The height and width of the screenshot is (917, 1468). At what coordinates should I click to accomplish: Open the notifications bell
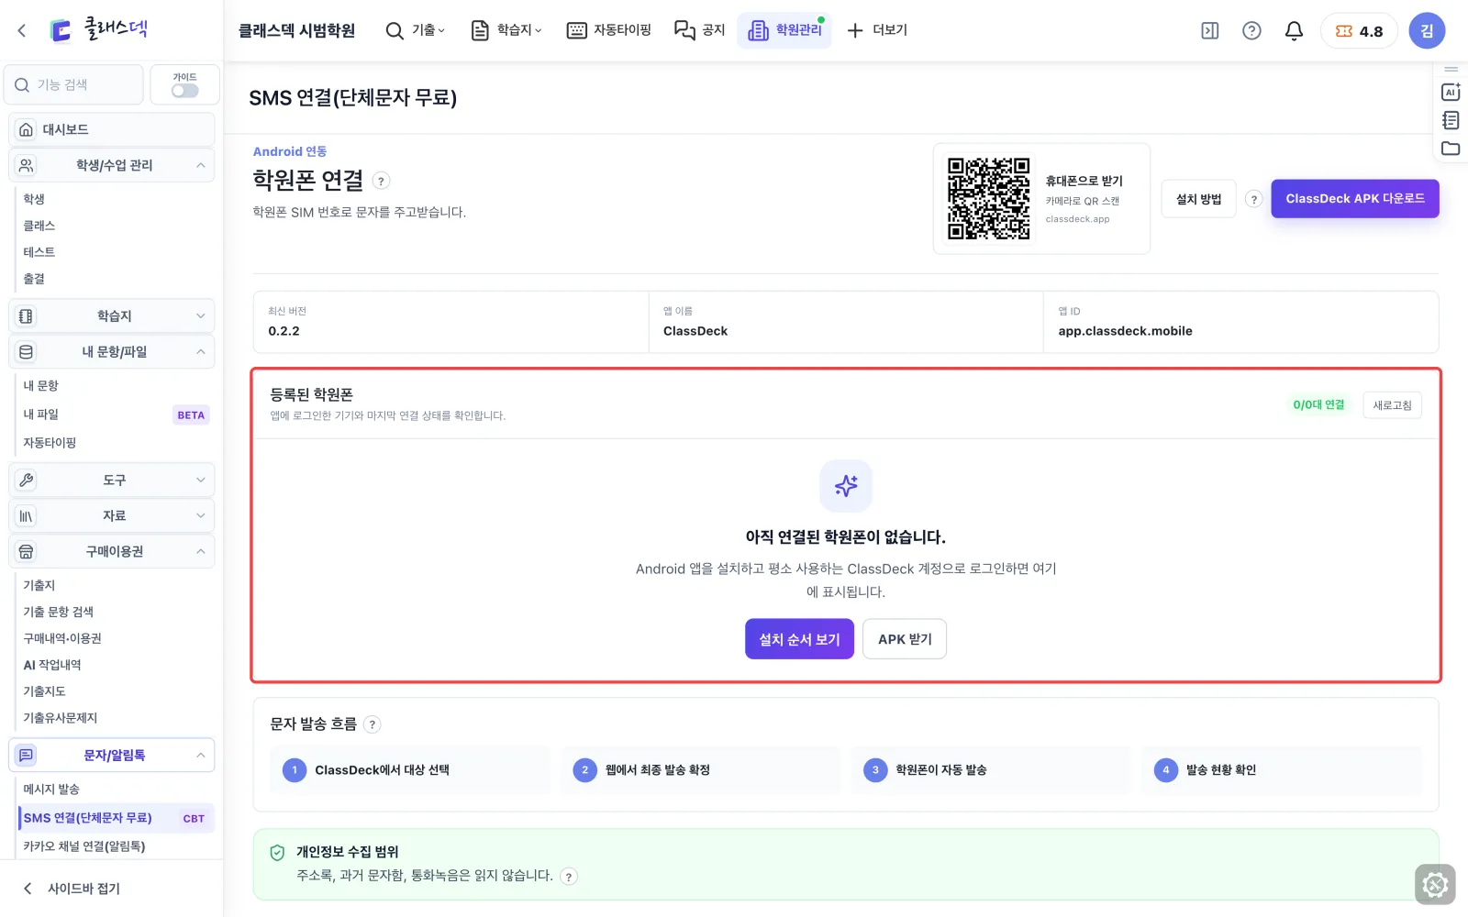click(1294, 30)
